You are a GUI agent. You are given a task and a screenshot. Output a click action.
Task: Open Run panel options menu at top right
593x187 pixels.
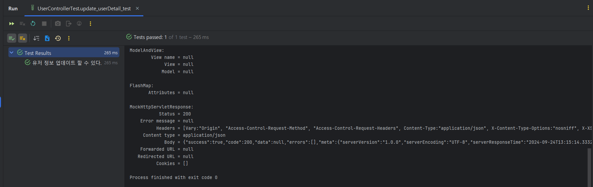pos(588,8)
